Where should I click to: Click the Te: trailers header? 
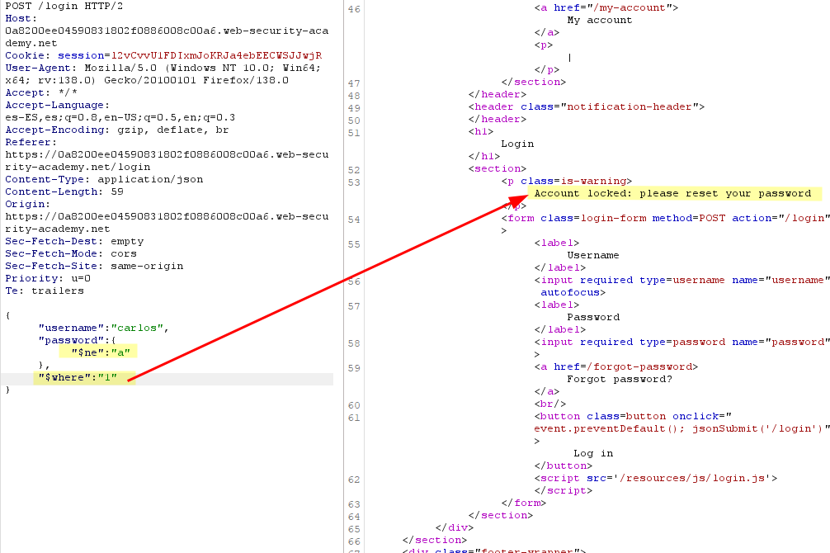tap(45, 291)
